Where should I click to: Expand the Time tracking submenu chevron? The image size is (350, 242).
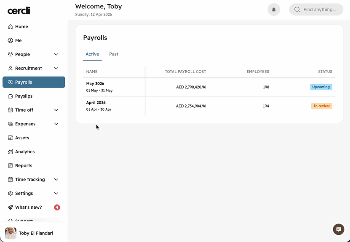[x=56, y=180]
